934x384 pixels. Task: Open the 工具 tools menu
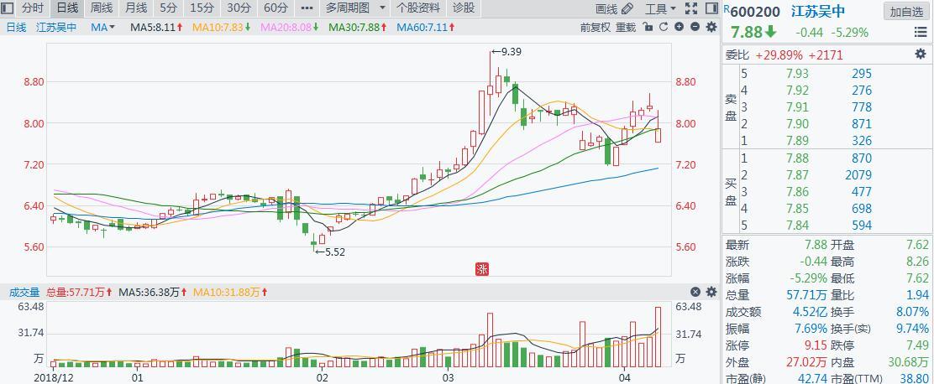point(660,9)
